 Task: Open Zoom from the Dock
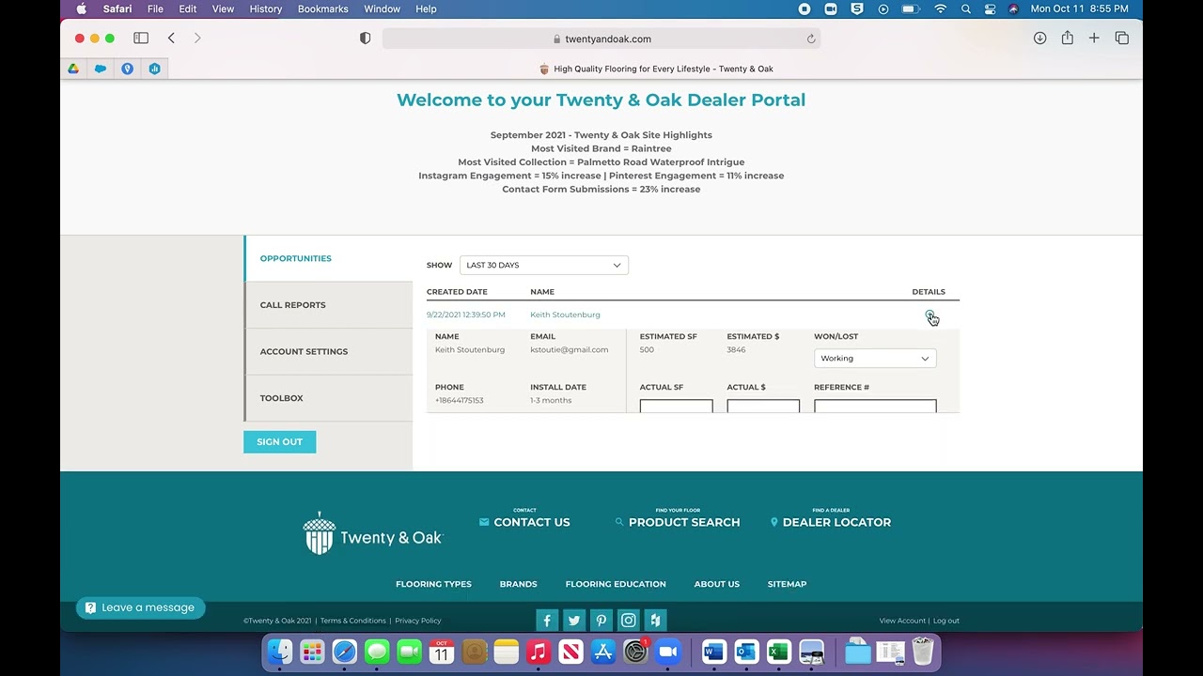(x=667, y=652)
